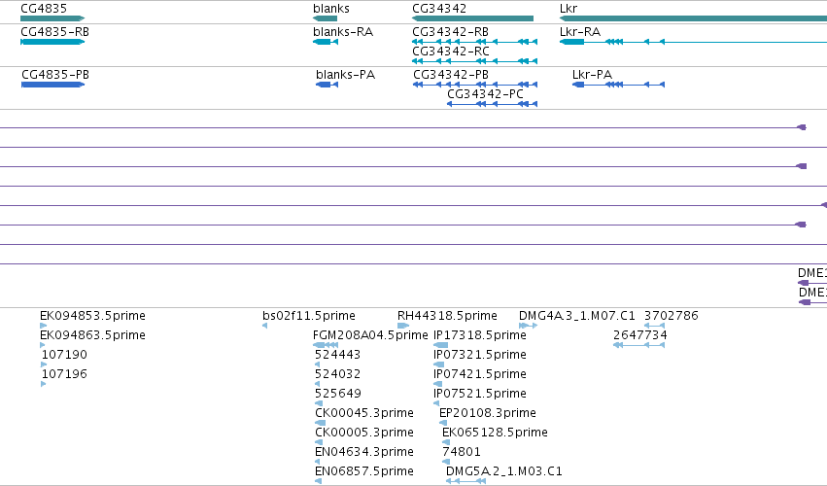
Task: Select EST bs02f11.5prime
Action: [x=308, y=316]
